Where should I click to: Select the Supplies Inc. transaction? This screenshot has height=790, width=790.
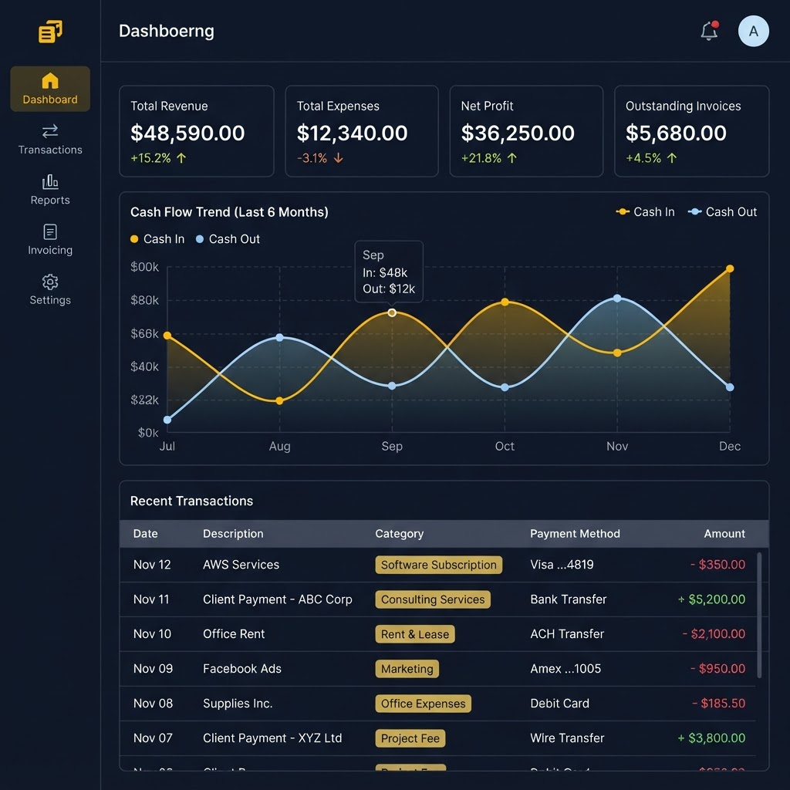click(x=438, y=704)
